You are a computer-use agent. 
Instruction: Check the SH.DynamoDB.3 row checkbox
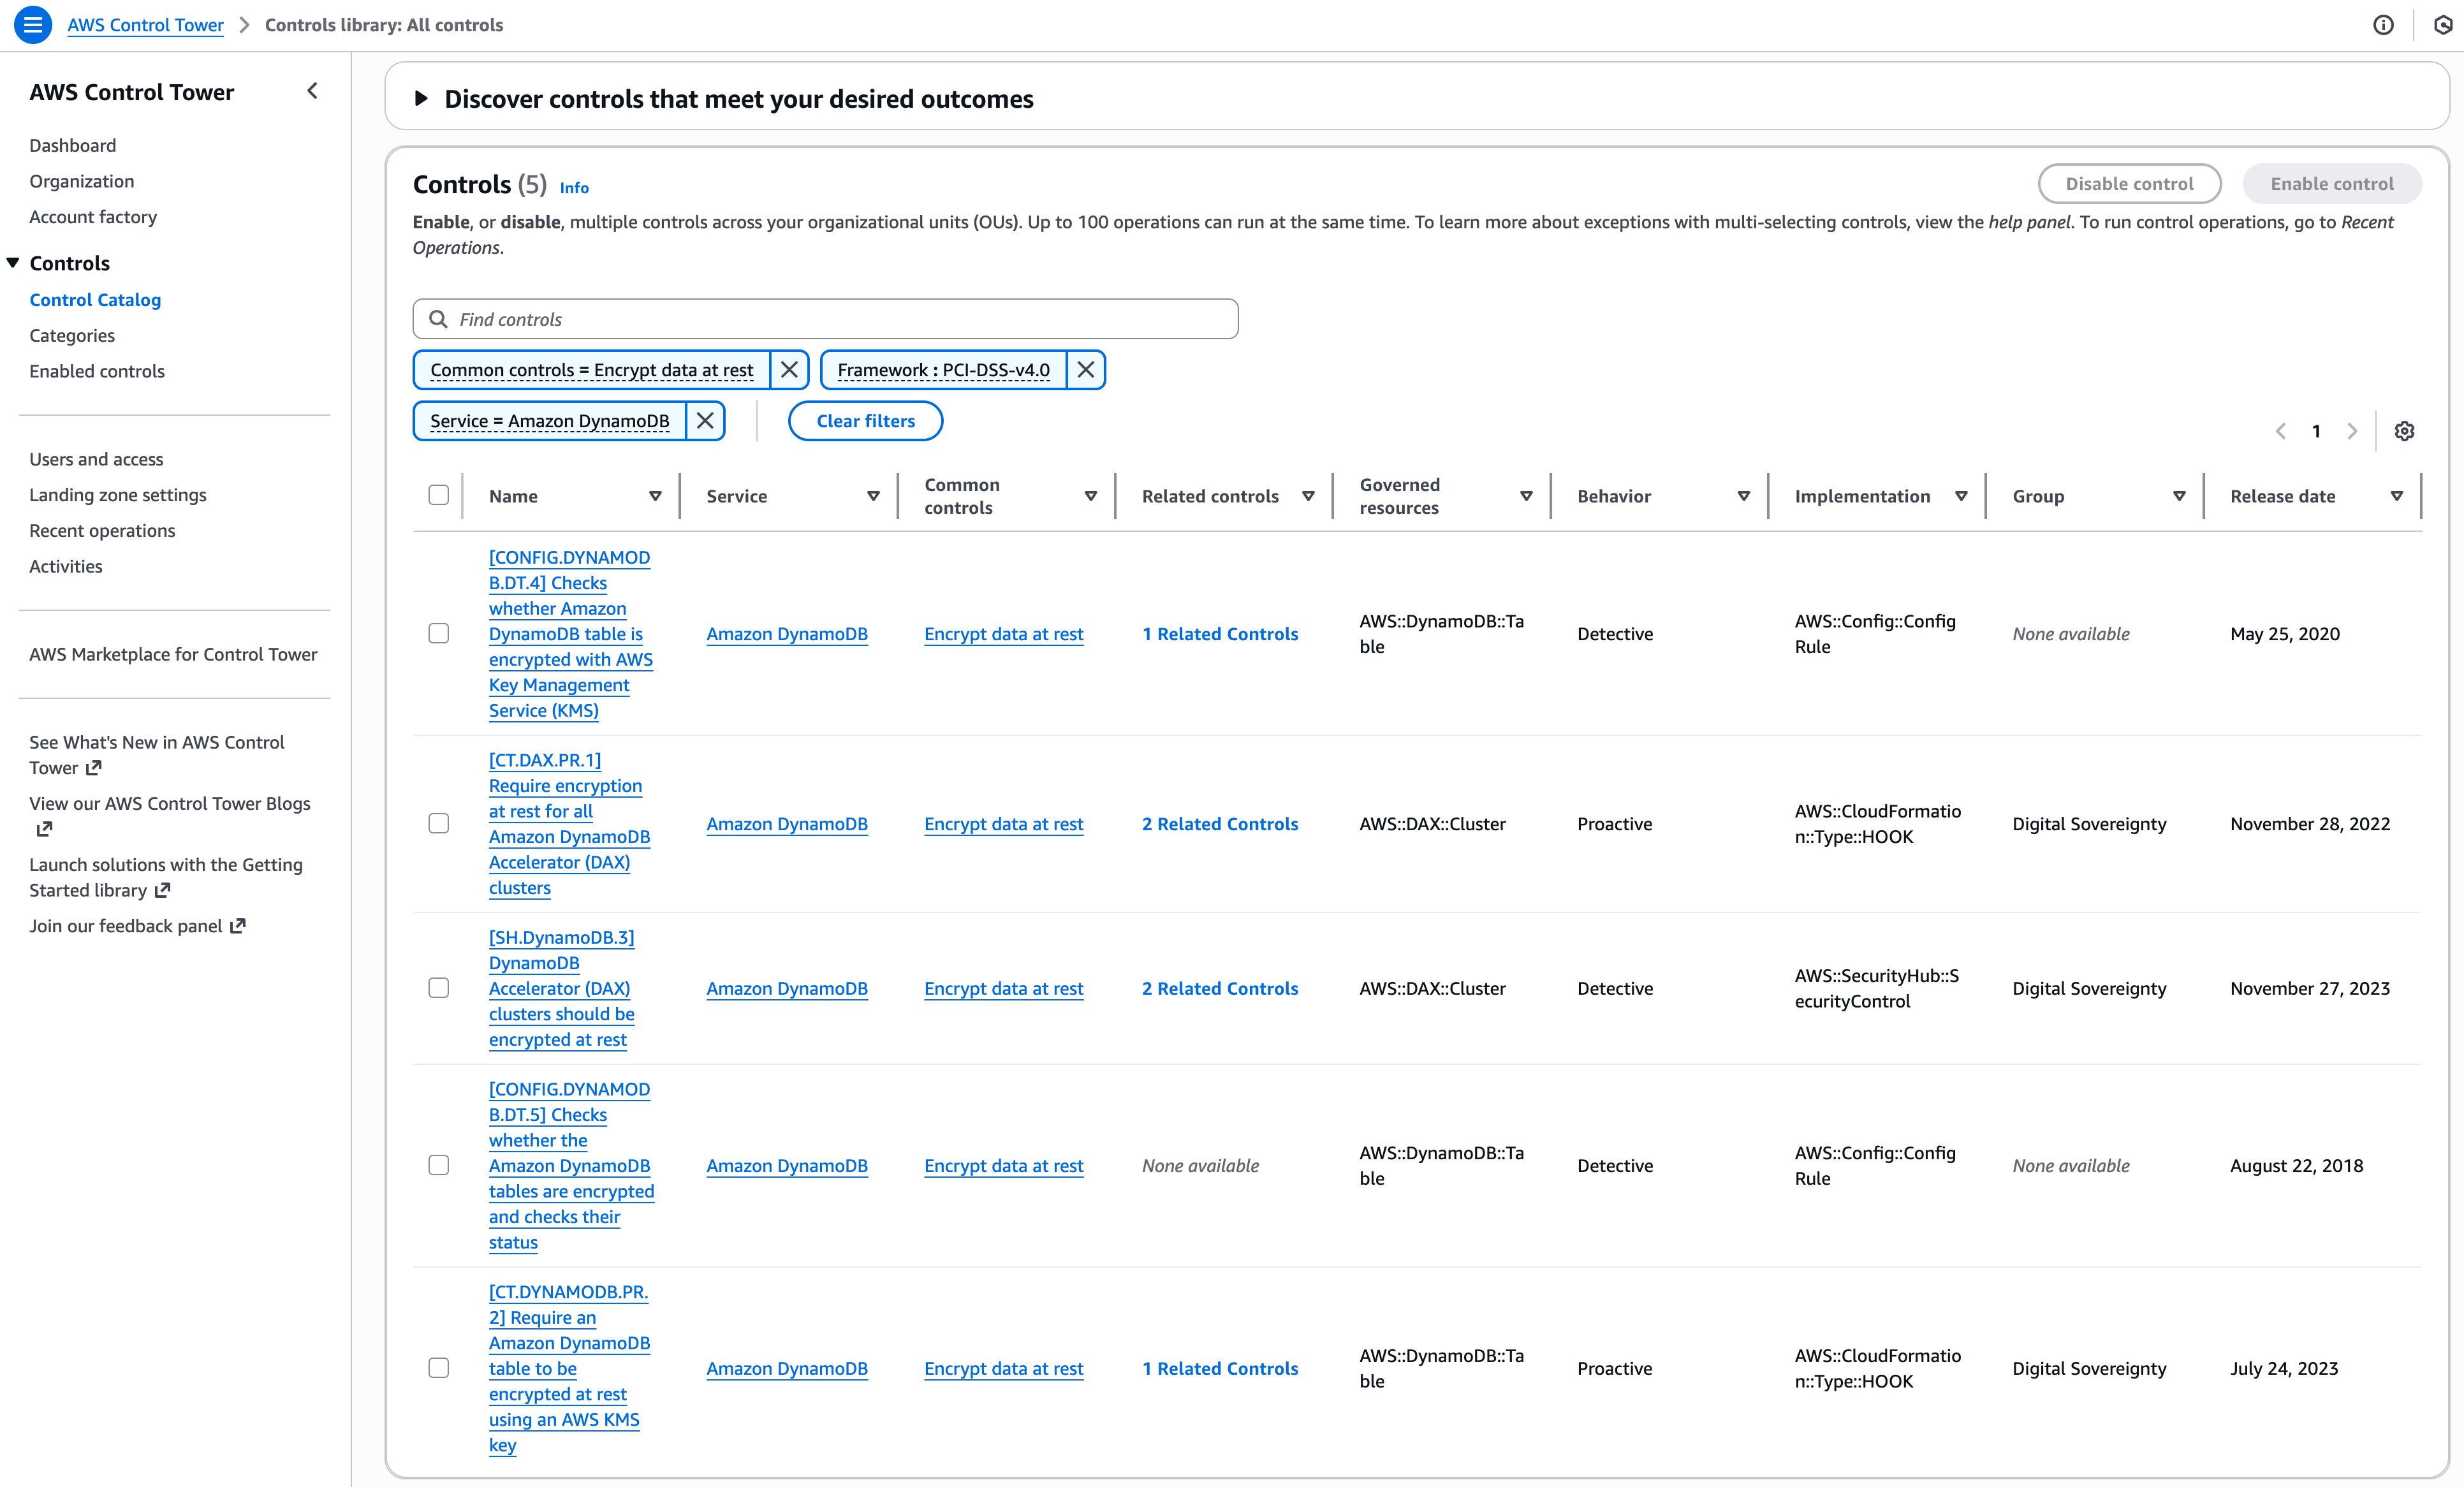point(438,988)
